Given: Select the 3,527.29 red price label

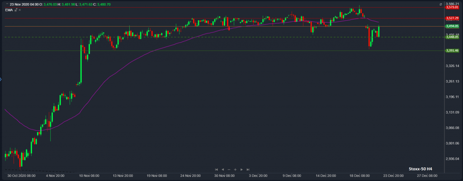Looking at the screenshot, I should coord(452,18).
